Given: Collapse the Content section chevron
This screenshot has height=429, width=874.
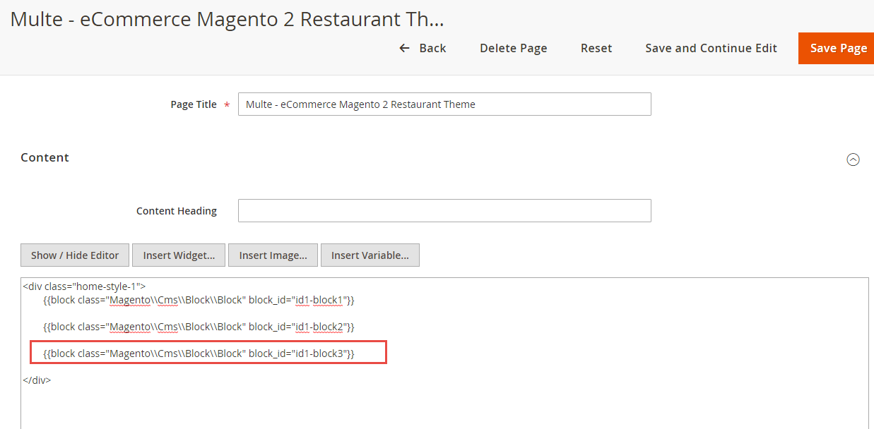Looking at the screenshot, I should (x=853, y=159).
